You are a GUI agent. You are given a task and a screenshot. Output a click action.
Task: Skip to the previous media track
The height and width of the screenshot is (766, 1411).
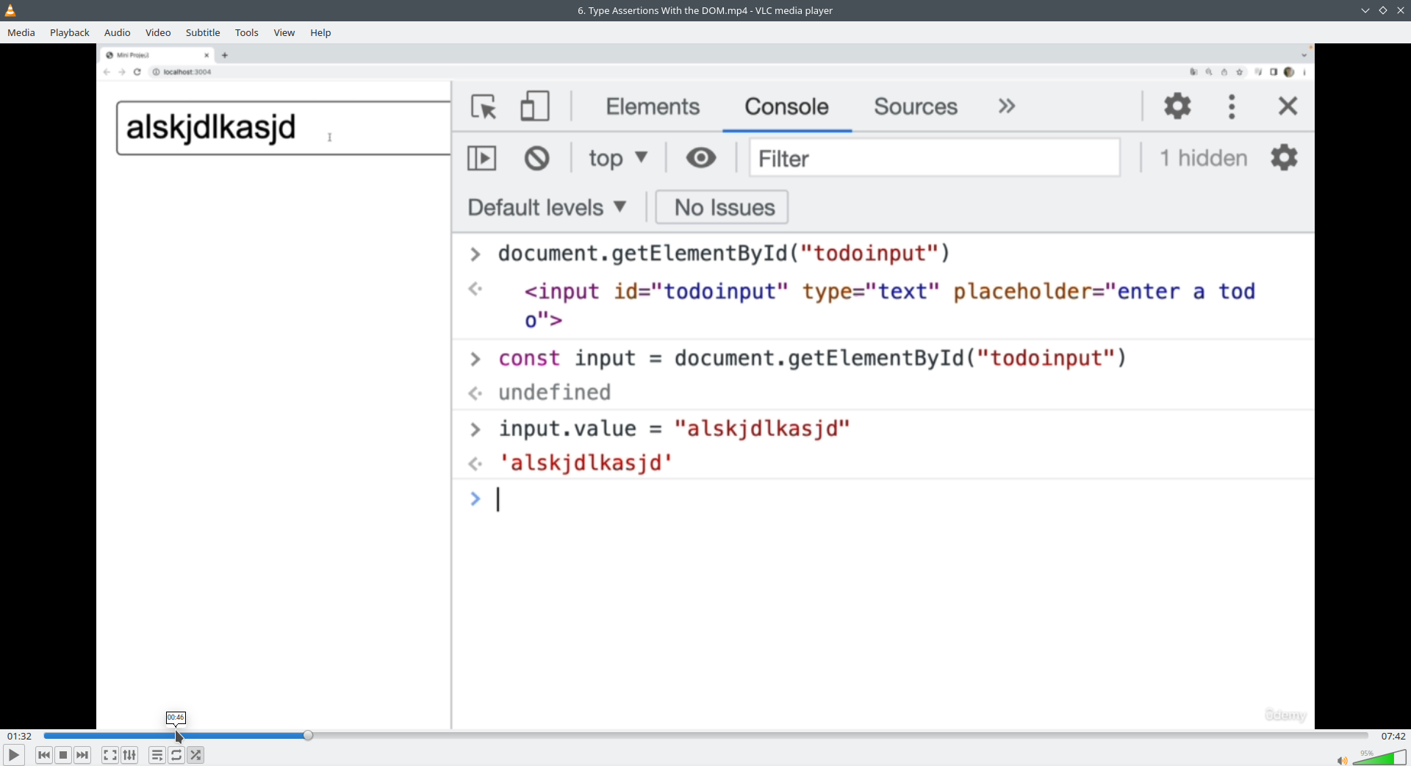44,755
